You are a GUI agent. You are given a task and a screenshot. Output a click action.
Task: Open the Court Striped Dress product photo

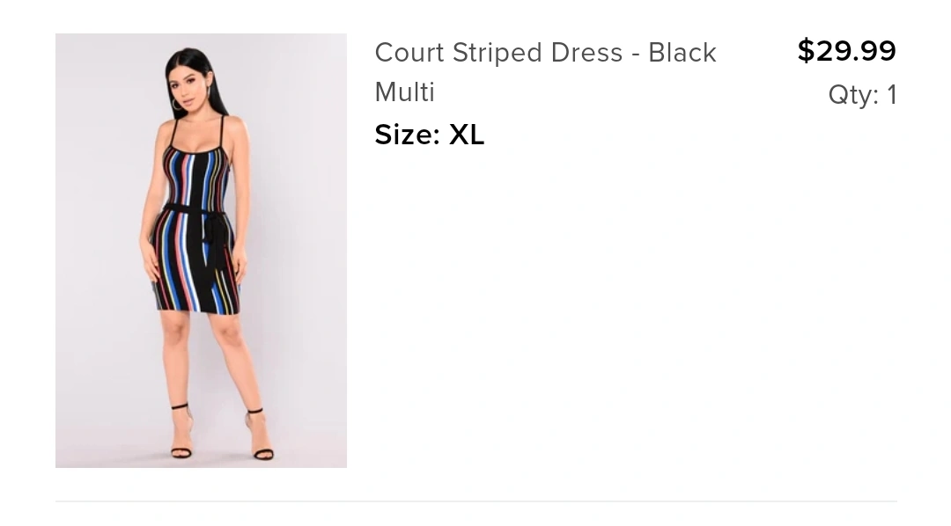tap(201, 251)
